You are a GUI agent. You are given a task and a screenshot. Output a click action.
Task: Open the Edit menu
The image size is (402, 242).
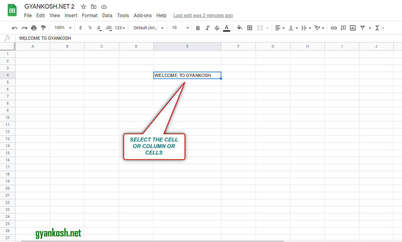41,15
